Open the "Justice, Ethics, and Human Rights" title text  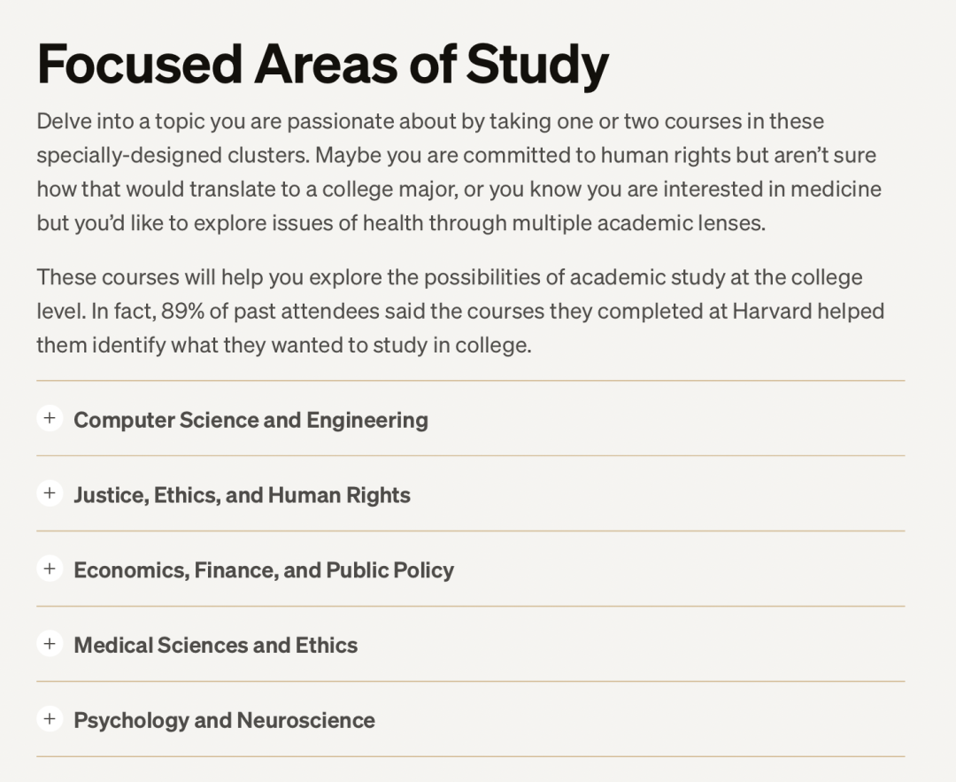tap(242, 495)
